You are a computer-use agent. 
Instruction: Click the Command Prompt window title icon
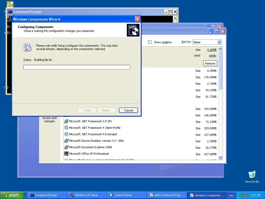(10, 12)
